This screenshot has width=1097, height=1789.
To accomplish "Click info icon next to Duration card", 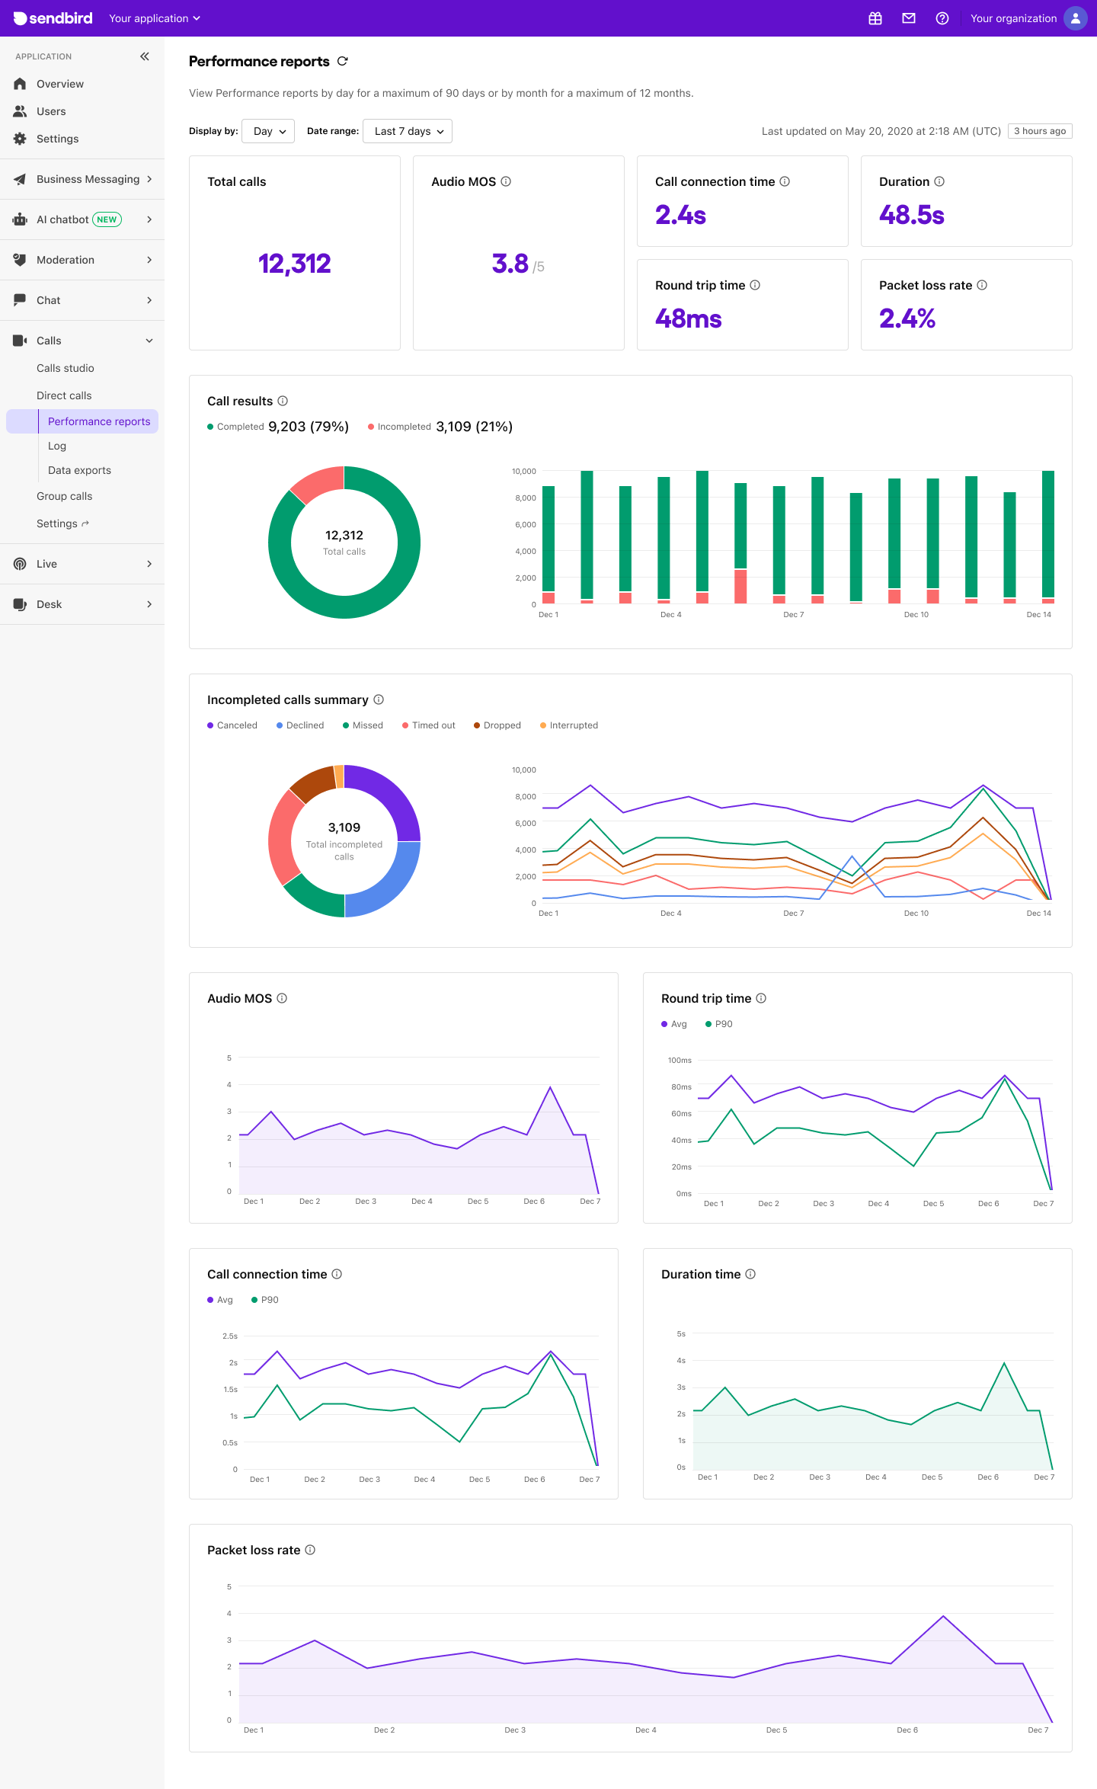I will (939, 181).
